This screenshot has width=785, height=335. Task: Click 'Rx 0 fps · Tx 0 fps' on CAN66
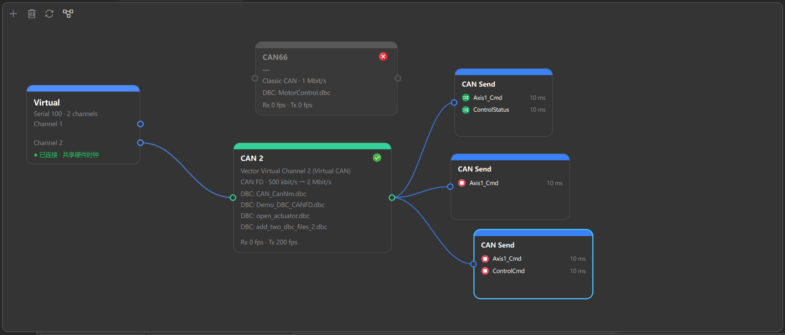[287, 105]
